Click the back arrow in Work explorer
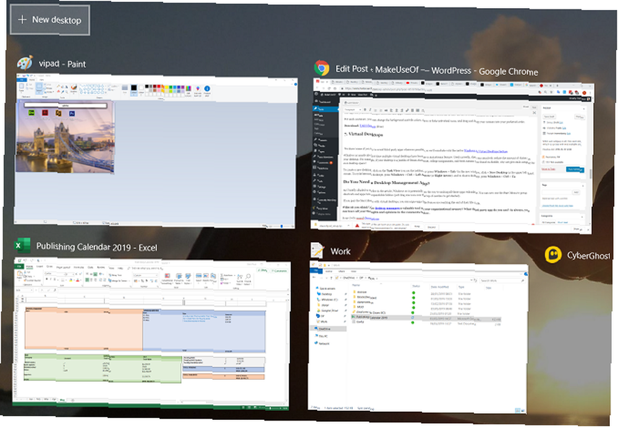Screen dimensions: 618x428 point(315,277)
